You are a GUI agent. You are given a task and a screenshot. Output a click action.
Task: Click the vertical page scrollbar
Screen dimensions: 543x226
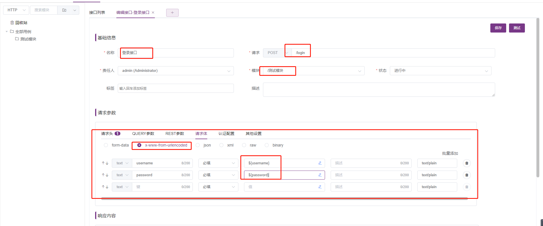click(538, 98)
